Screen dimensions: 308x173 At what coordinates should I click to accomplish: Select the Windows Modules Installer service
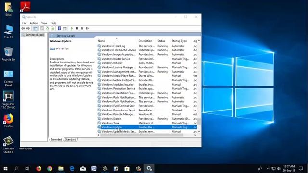point(147,85)
